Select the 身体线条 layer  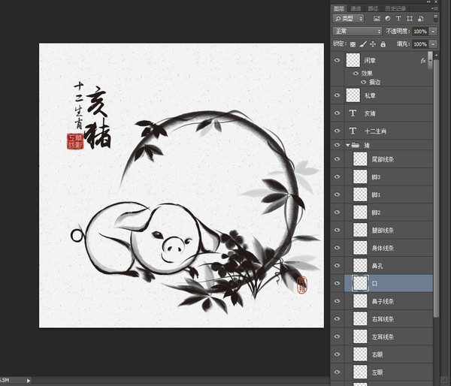click(x=389, y=248)
